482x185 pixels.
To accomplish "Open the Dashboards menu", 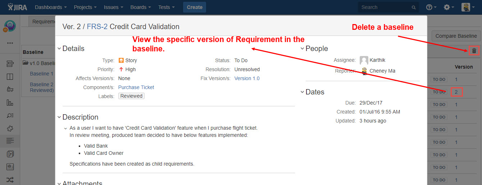I will pyautogui.click(x=51, y=7).
